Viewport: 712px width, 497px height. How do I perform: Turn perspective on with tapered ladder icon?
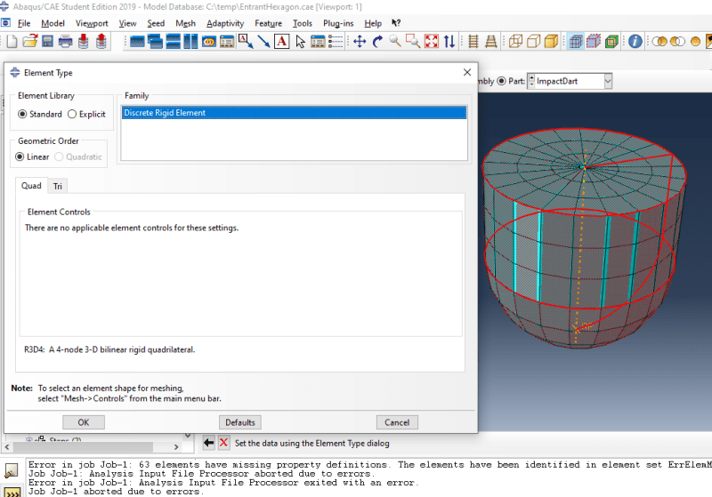point(491,42)
